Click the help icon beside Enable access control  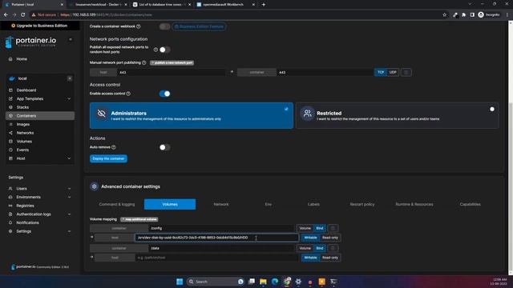click(128, 94)
